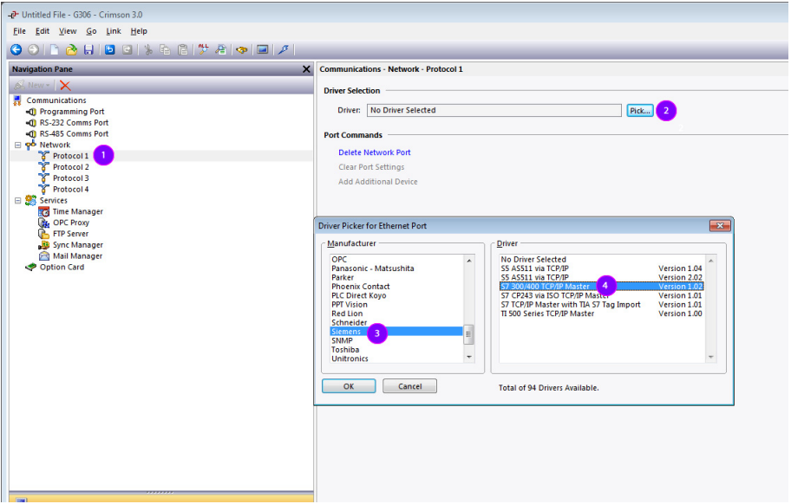Select OPC Proxy service
The height and width of the screenshot is (504, 791).
click(70, 223)
